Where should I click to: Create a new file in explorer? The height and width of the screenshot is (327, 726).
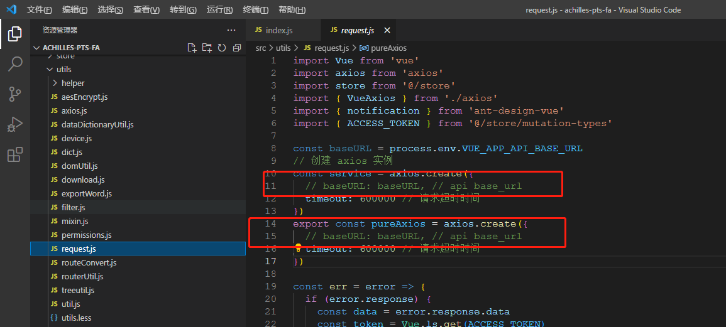click(191, 48)
